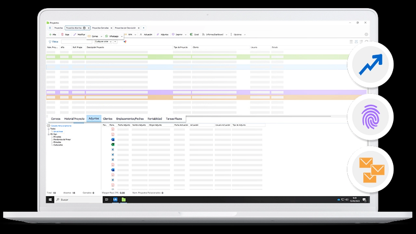Open the Informes/Dashboard dropdown arrow

[226, 34]
